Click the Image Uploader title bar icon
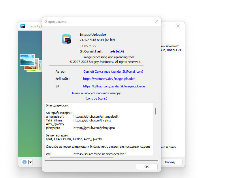Image resolution: width=228 pixels, height=178 pixels. click(23, 26)
